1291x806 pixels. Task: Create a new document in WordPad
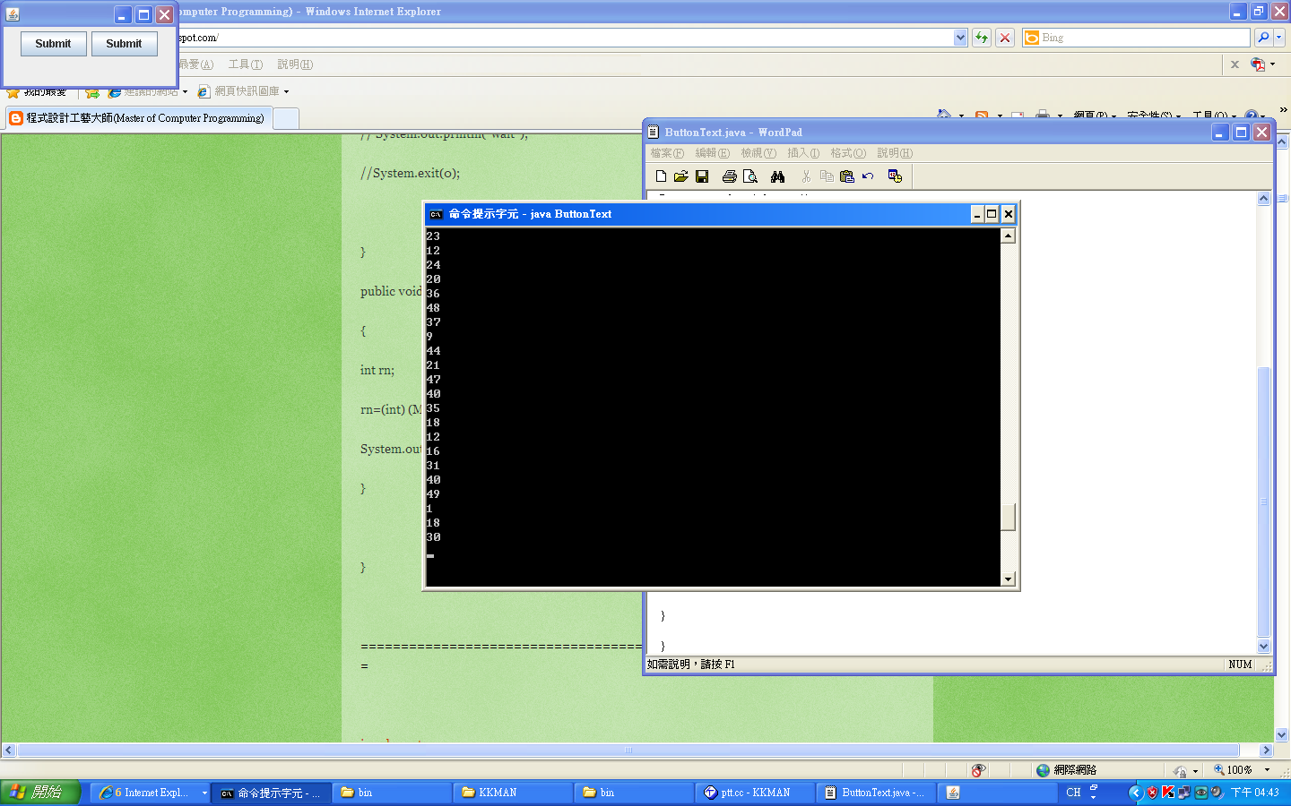pos(661,176)
